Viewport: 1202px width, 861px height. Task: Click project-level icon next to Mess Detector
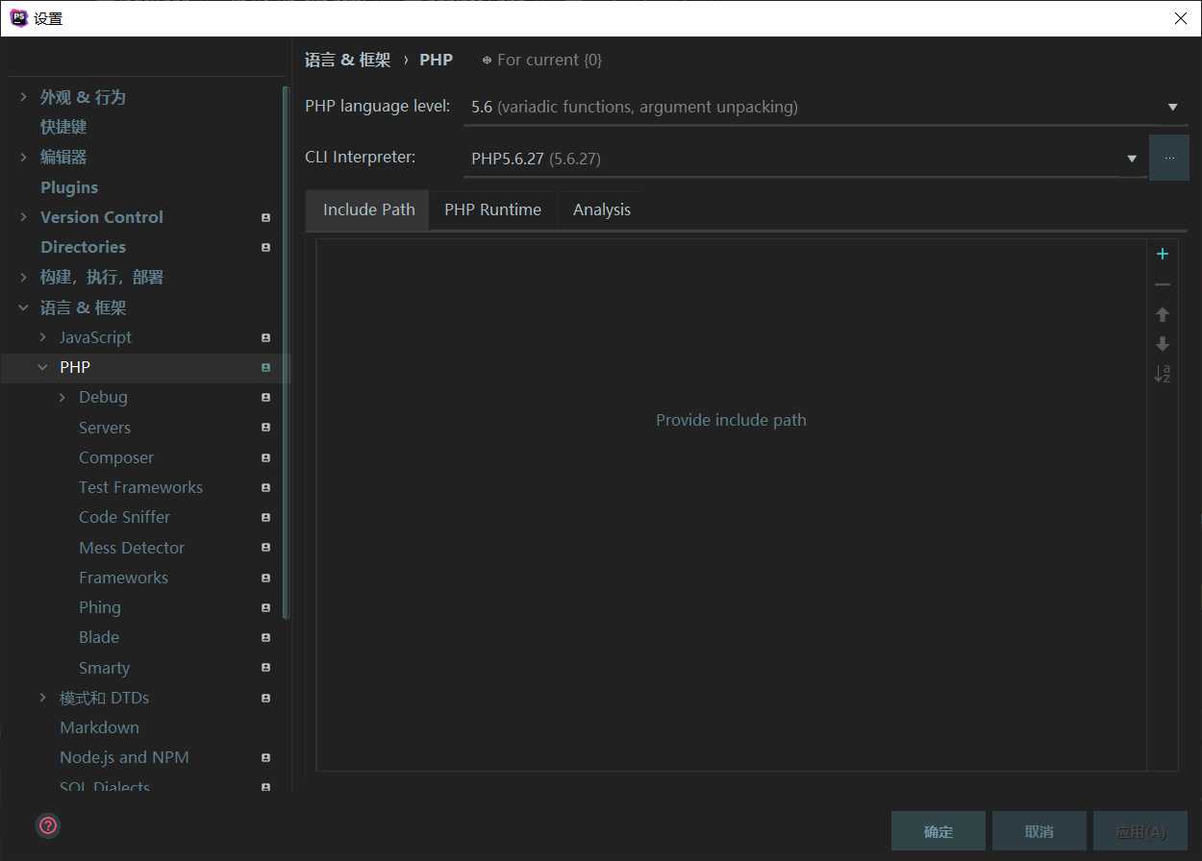pyautogui.click(x=266, y=548)
